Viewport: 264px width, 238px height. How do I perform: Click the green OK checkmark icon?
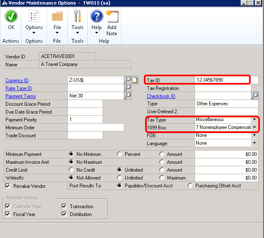pos(11,17)
